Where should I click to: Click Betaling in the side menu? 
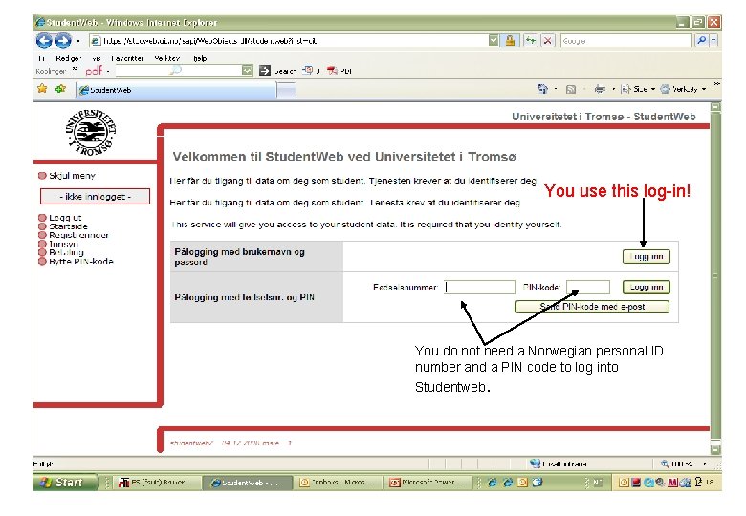click(66, 252)
